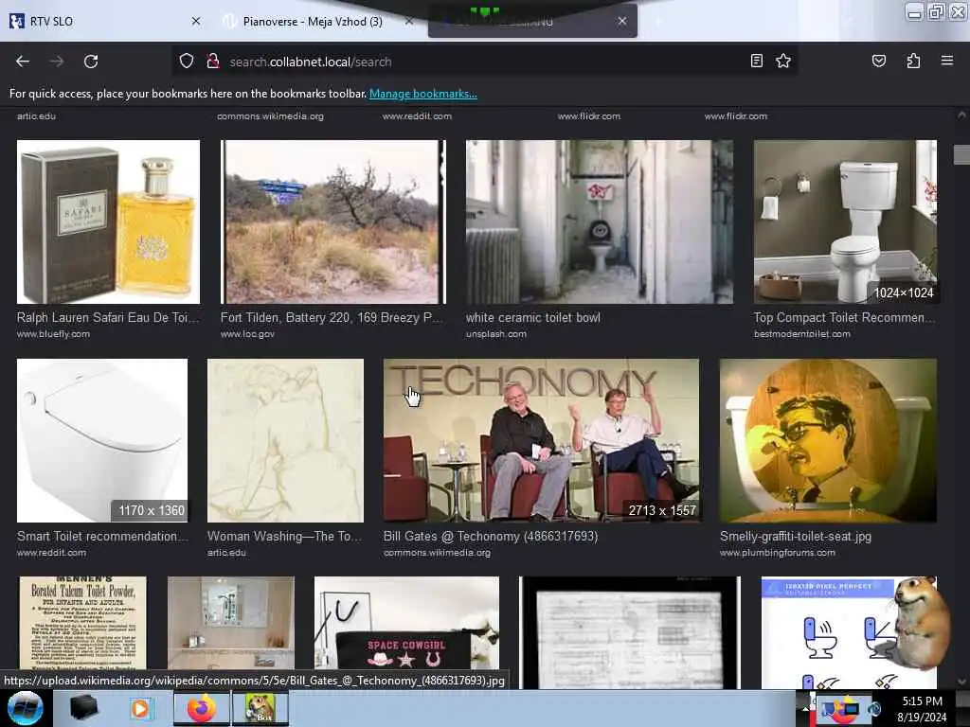Open Borated Talcum Toilet Powder image
970x727 pixels.
pyautogui.click(x=83, y=625)
